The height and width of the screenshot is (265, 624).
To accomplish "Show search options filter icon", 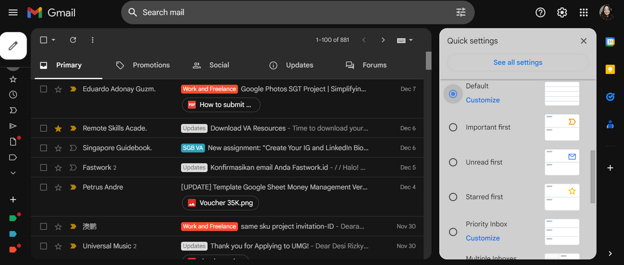I will click(x=461, y=13).
